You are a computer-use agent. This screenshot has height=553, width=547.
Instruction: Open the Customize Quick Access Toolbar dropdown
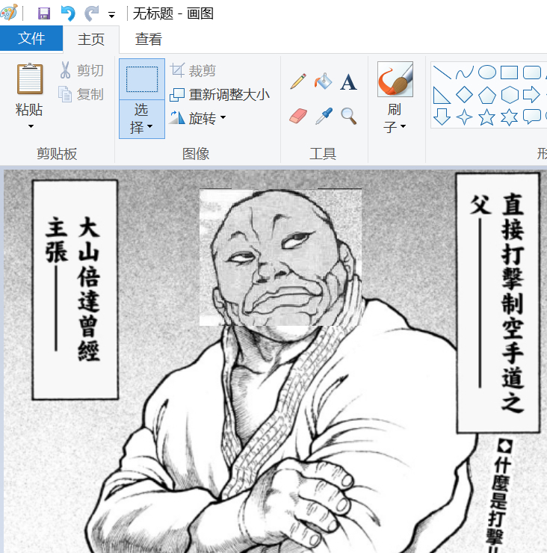112,15
